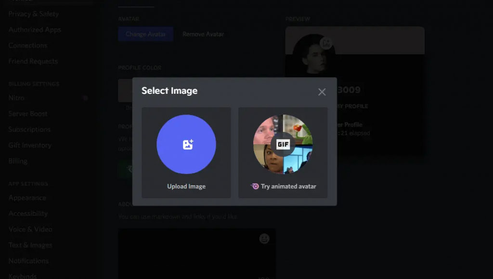Open Accessibility settings
This screenshot has width=493, height=279.
click(x=28, y=213)
